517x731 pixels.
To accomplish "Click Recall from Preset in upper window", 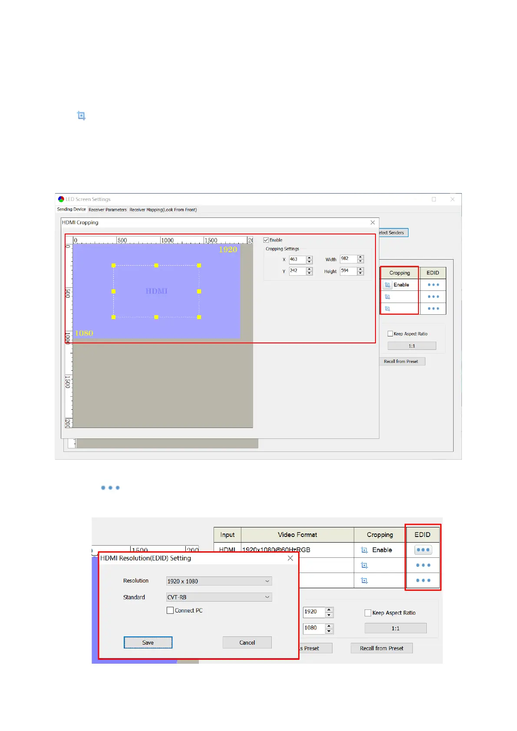I will tap(401, 362).
